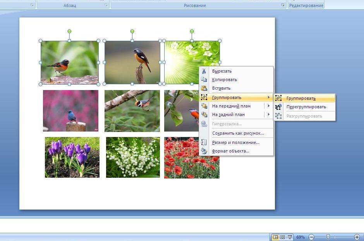This screenshot has width=364, height=241.
Task: Click На передний план menu entry text
Action: [231, 106]
